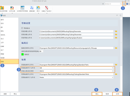Screen dimensions: 130x96
Task: Select the 通用 category in the sidebar
Action: click(9, 20)
